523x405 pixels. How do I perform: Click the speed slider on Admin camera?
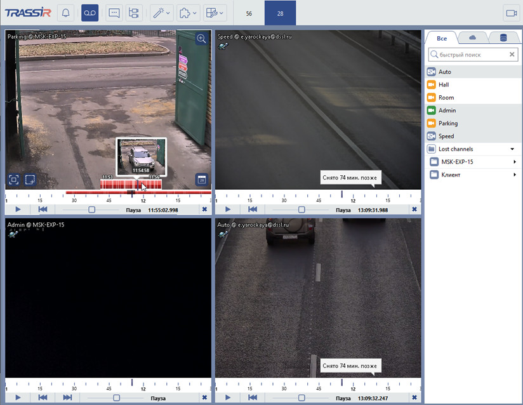[116, 398]
